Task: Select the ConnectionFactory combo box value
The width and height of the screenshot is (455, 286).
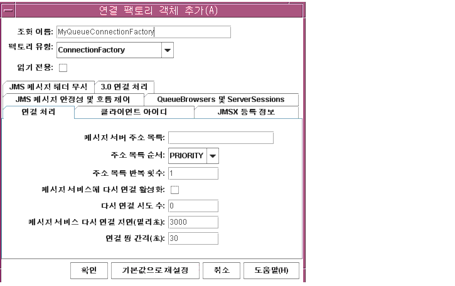Action: tap(109, 50)
